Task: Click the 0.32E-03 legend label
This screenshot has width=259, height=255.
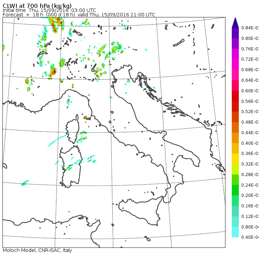Action: pos(250,164)
